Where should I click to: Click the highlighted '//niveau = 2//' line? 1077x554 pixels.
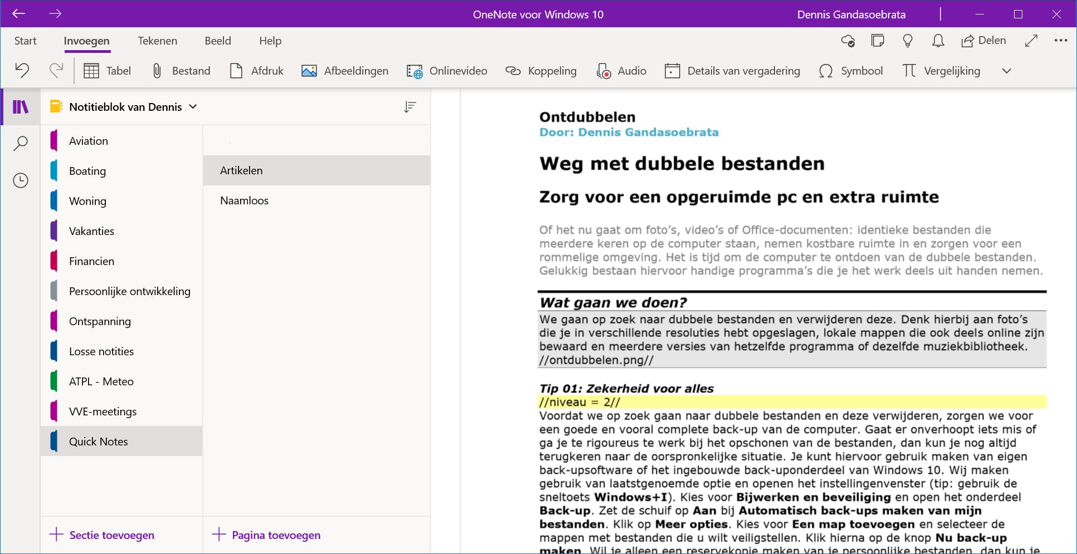coord(792,402)
